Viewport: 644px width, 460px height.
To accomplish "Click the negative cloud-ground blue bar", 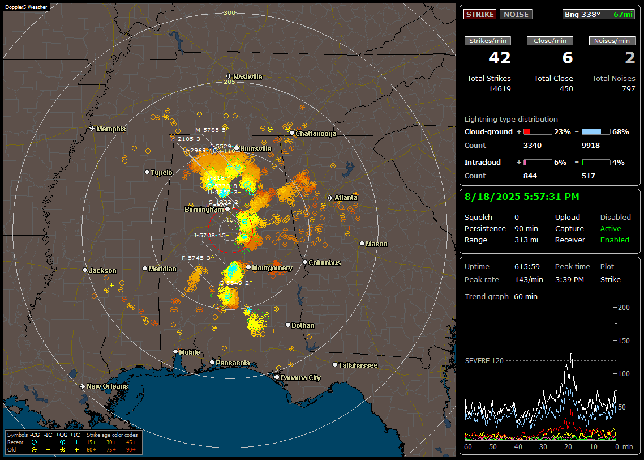I will tap(596, 132).
